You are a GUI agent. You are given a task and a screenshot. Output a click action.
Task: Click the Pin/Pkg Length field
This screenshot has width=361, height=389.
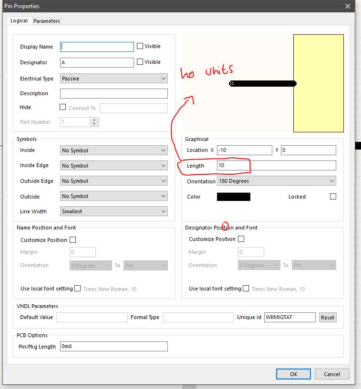point(113,347)
